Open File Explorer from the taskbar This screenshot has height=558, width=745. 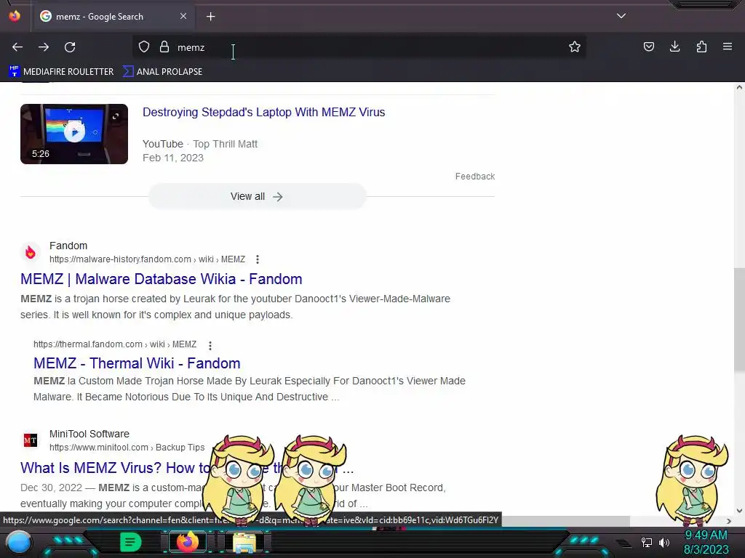244,543
